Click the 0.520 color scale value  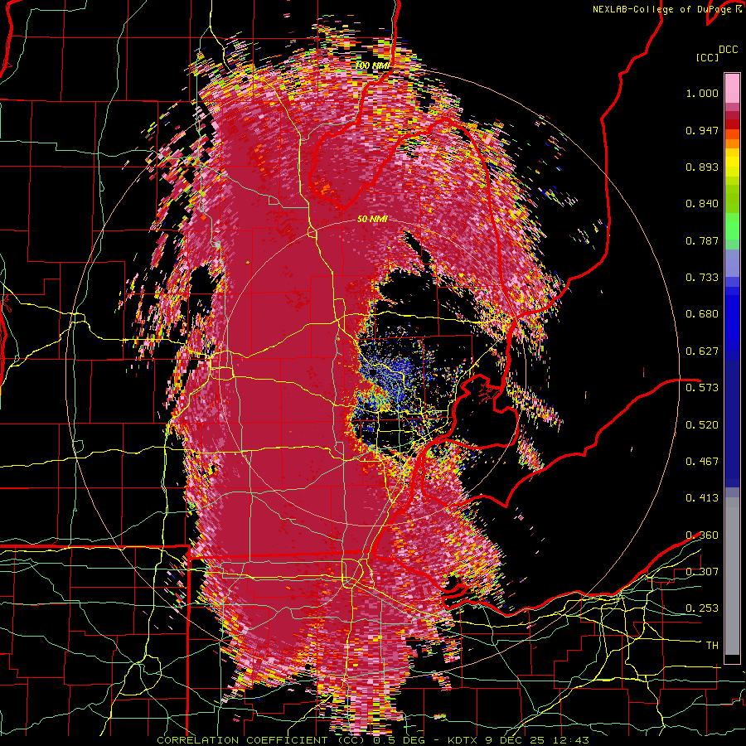702,424
